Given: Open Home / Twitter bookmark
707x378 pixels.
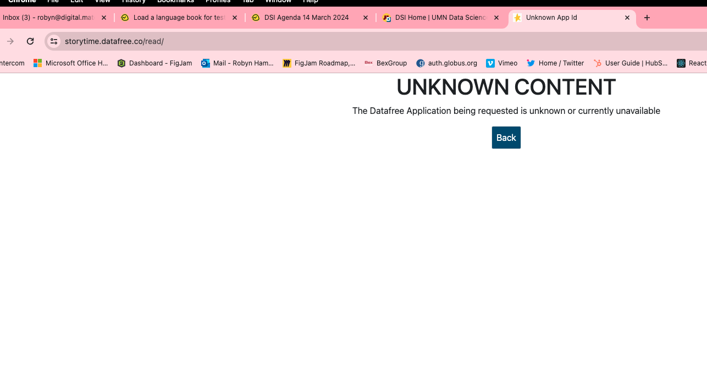Looking at the screenshot, I should 555,63.
